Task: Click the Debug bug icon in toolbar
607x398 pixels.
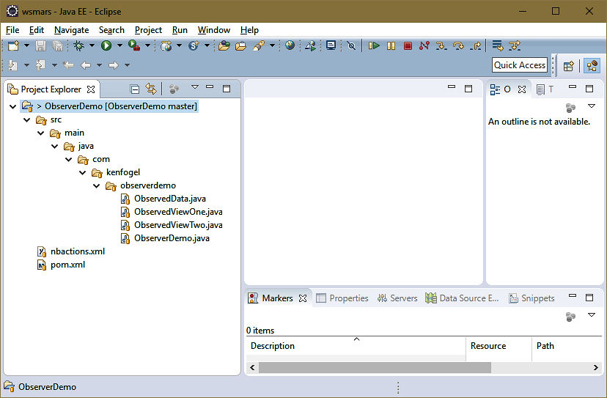Action: [x=79, y=46]
